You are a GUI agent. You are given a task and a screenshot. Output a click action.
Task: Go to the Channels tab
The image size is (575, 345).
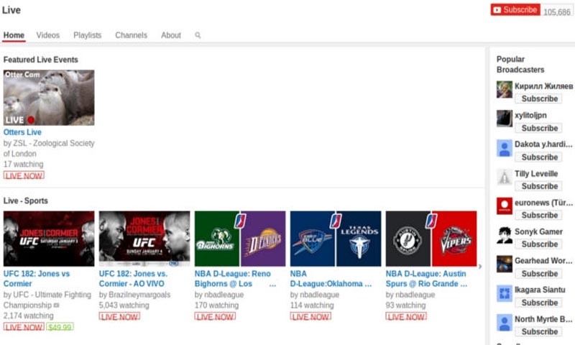click(x=131, y=35)
